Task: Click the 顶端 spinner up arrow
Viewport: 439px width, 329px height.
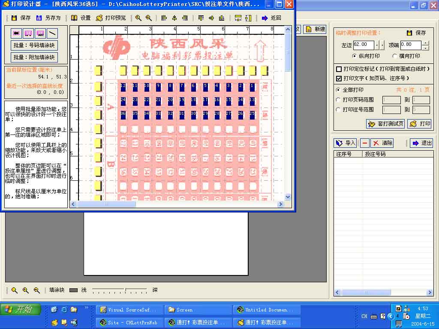Action: (x=425, y=42)
